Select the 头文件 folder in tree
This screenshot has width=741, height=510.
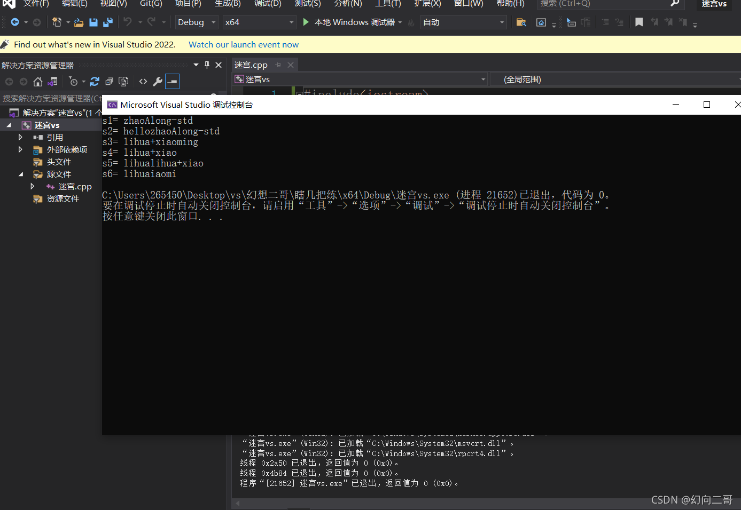tap(59, 162)
